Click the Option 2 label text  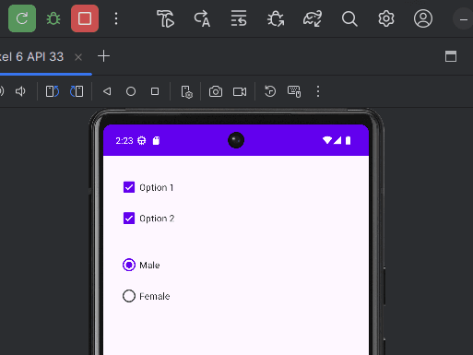click(157, 219)
